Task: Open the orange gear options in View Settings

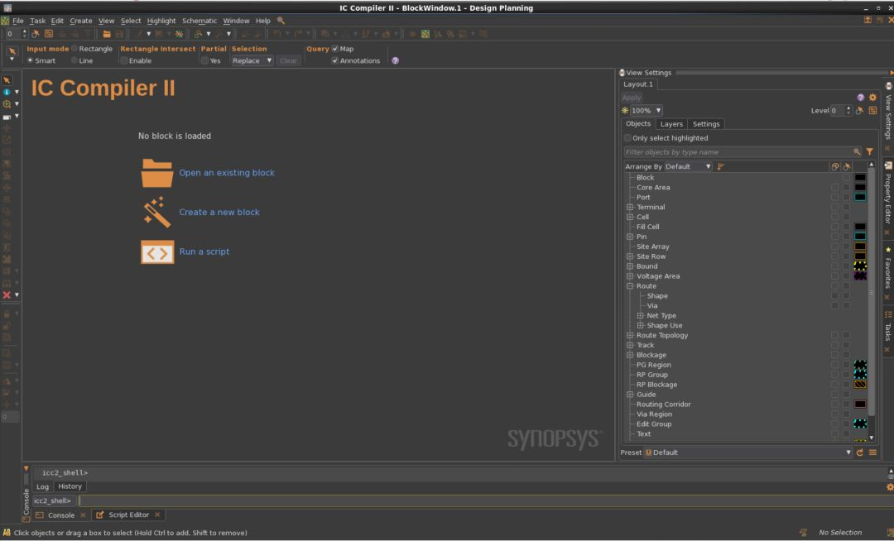Action: click(x=872, y=98)
